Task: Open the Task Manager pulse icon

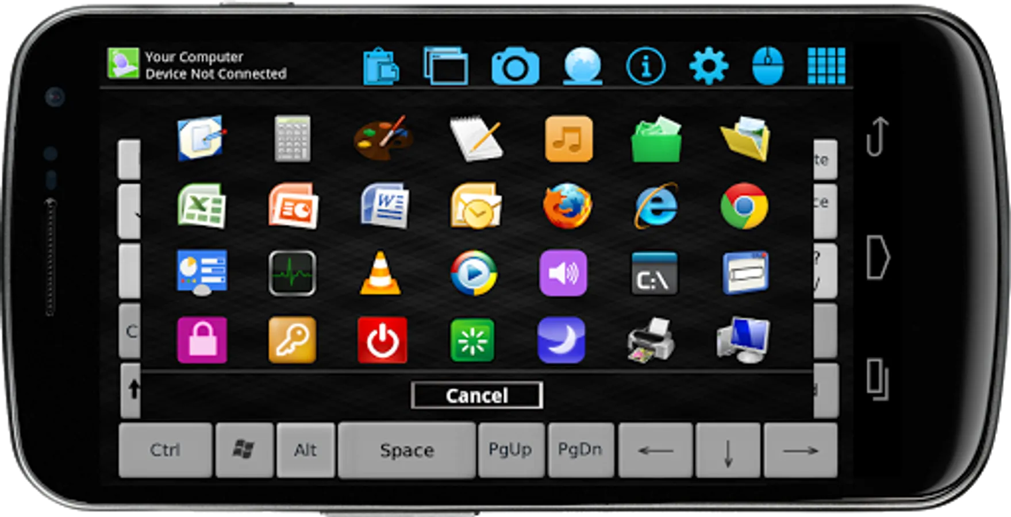Action: tap(292, 273)
